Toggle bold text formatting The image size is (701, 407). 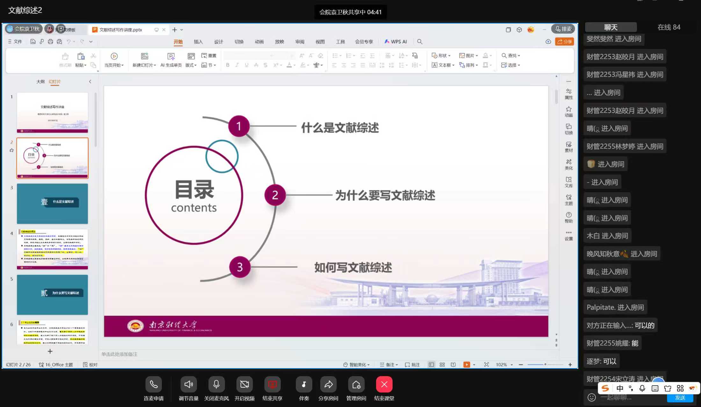tap(228, 65)
